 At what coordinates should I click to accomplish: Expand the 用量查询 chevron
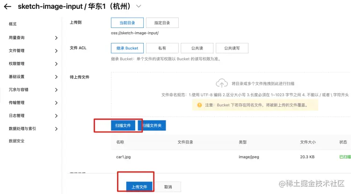tap(56, 38)
